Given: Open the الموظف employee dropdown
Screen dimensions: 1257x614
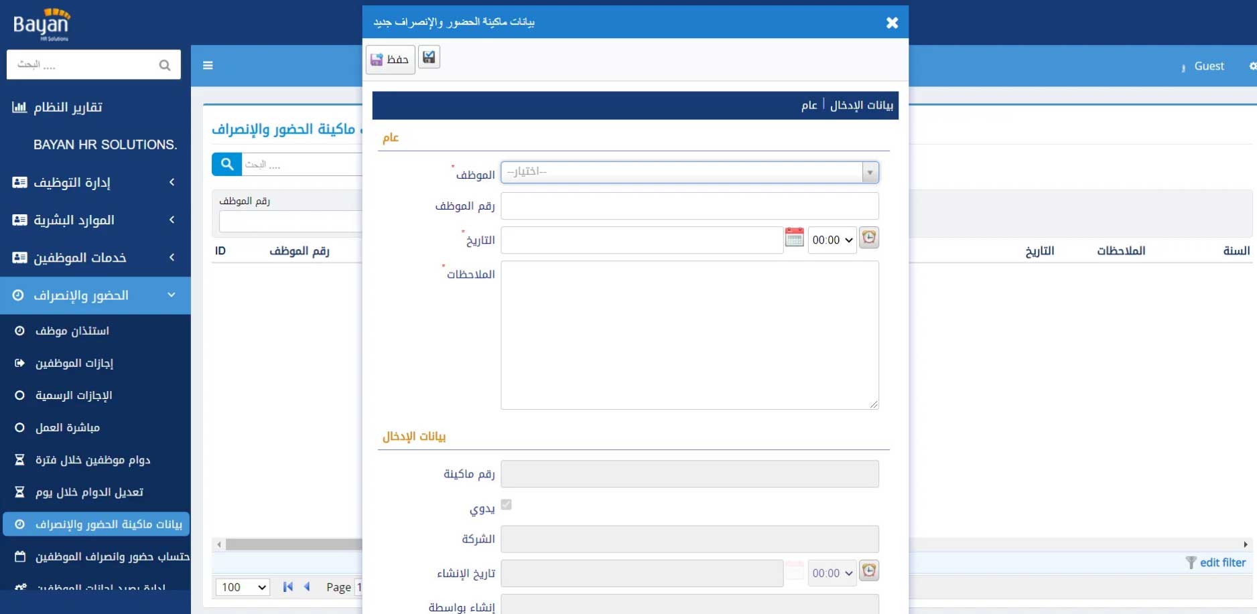Looking at the screenshot, I should click(689, 172).
